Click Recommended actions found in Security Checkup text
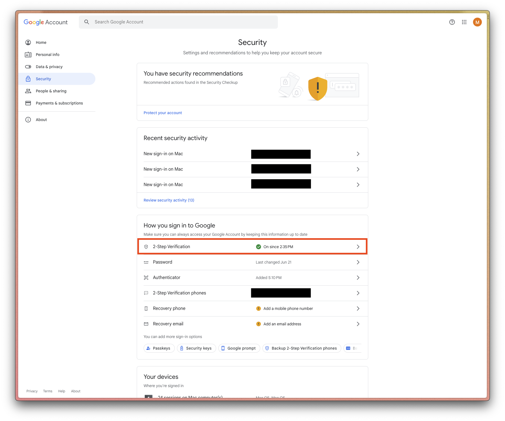This screenshot has height=421, width=505. [190, 82]
